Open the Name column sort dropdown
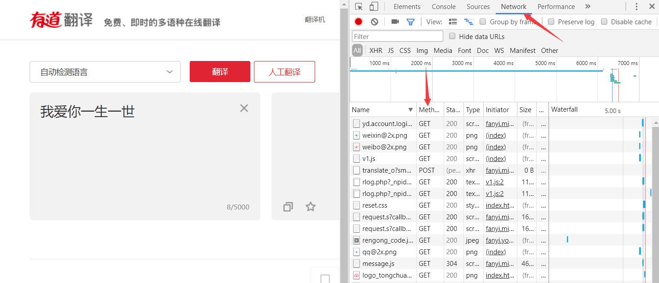 point(410,109)
